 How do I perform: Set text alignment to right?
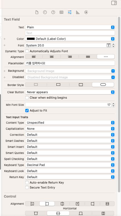point(70,57)
